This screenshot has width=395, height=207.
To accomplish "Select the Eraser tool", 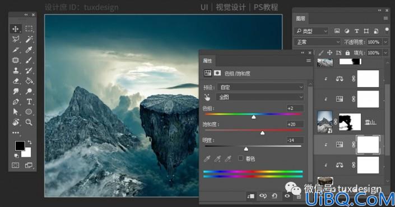I will coord(16,81).
